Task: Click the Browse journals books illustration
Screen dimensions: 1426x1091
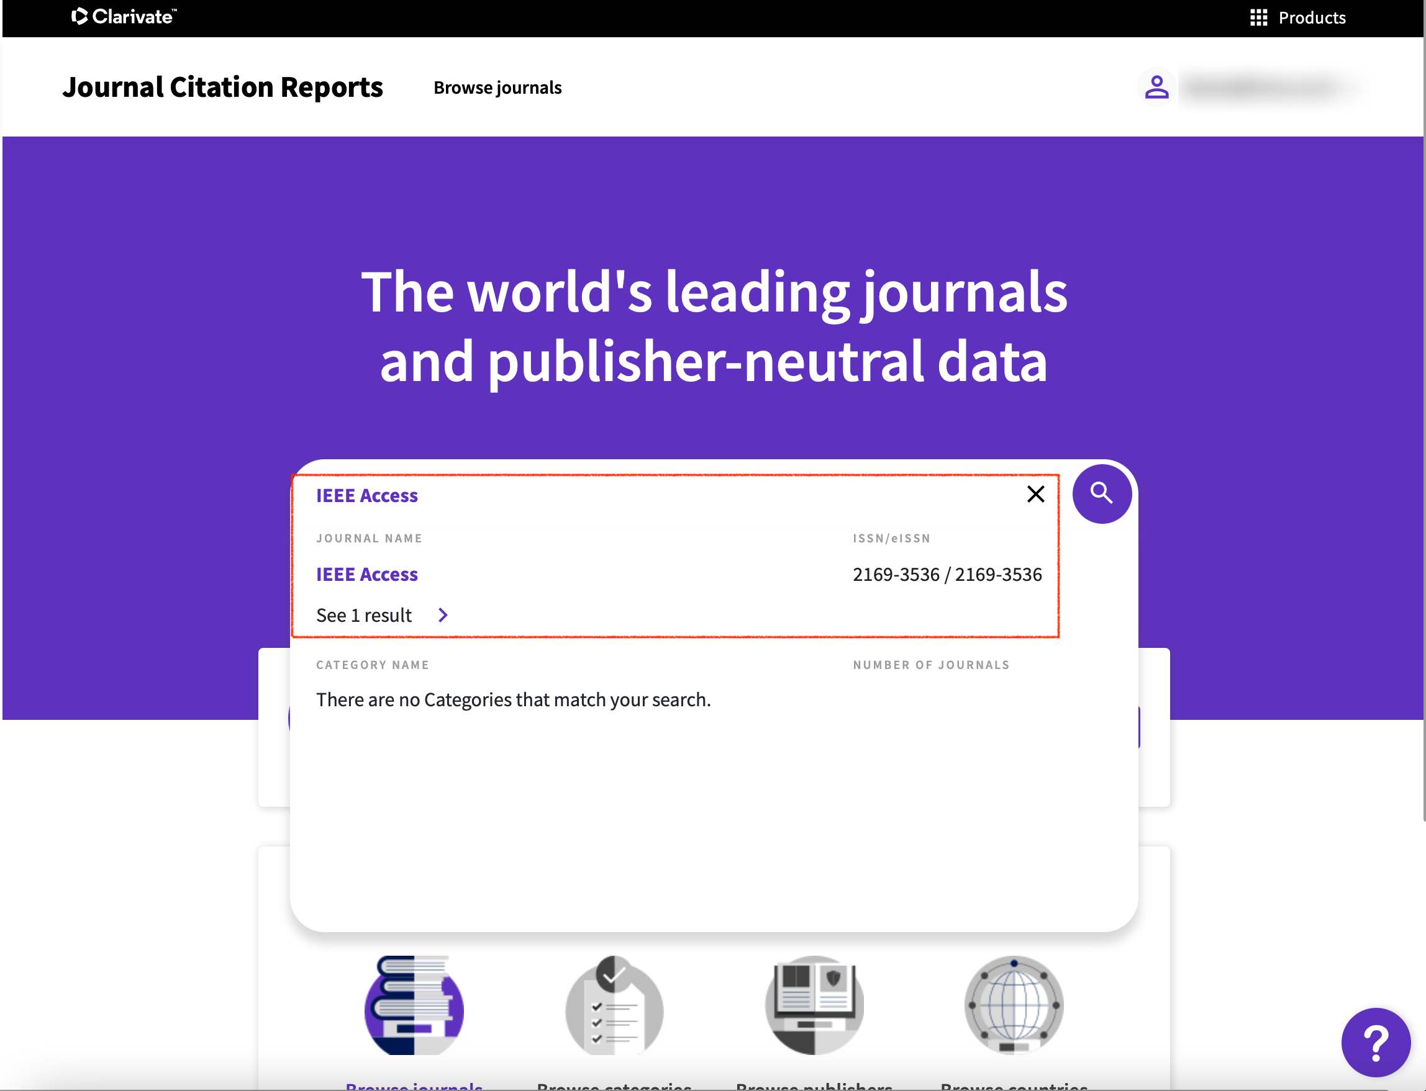Action: (414, 1005)
